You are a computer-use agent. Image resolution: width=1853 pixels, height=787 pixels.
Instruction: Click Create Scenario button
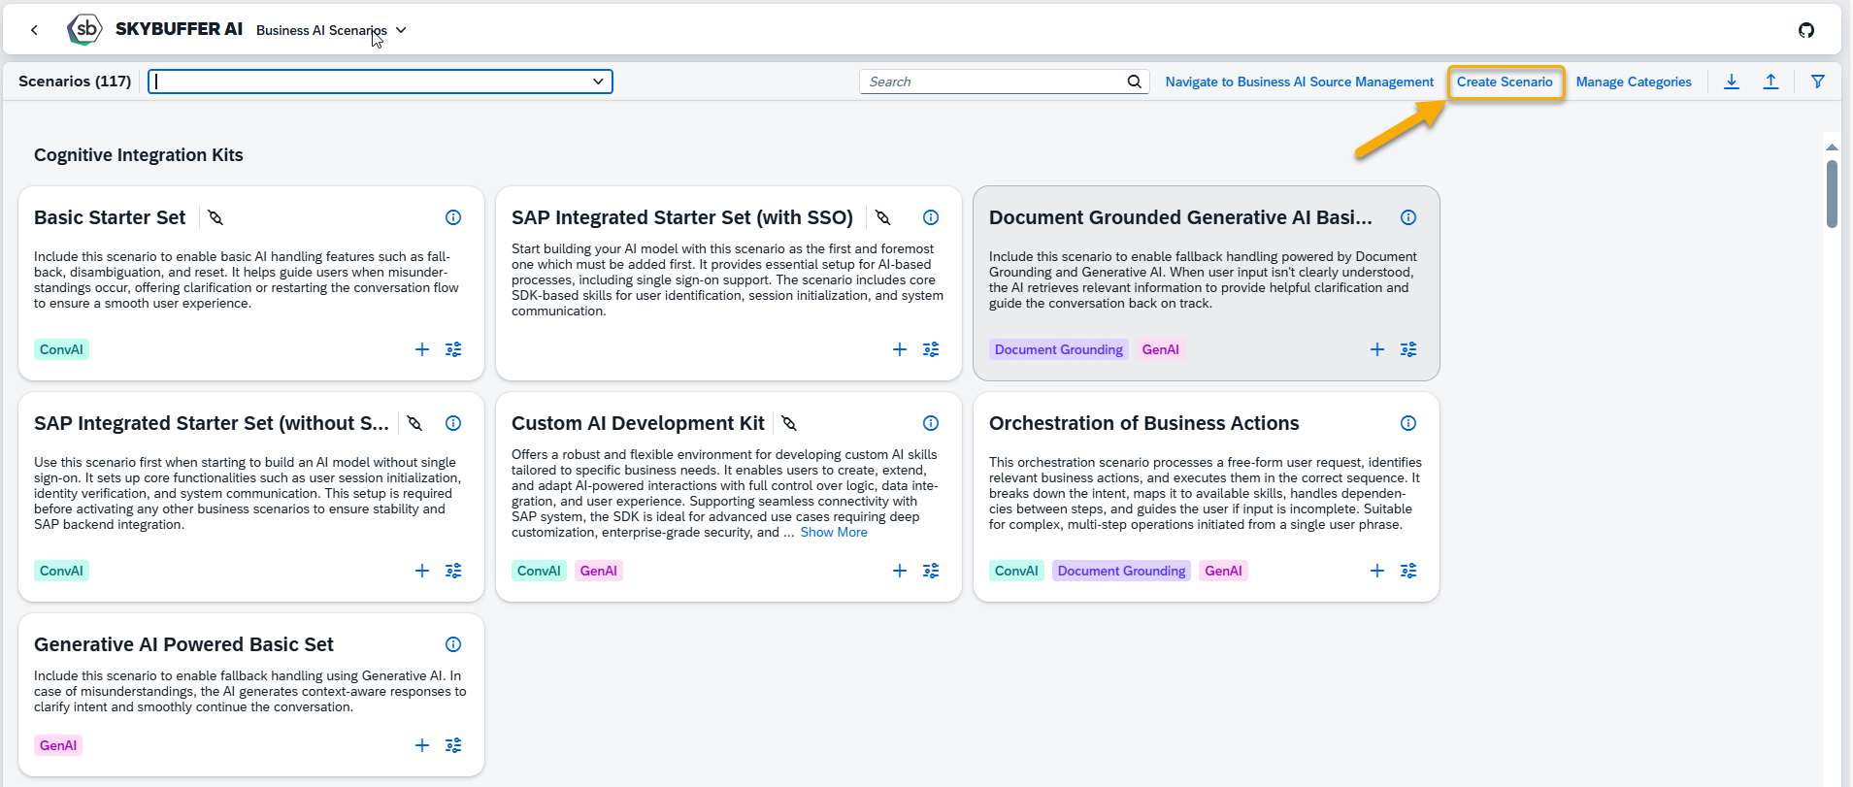pyautogui.click(x=1505, y=82)
